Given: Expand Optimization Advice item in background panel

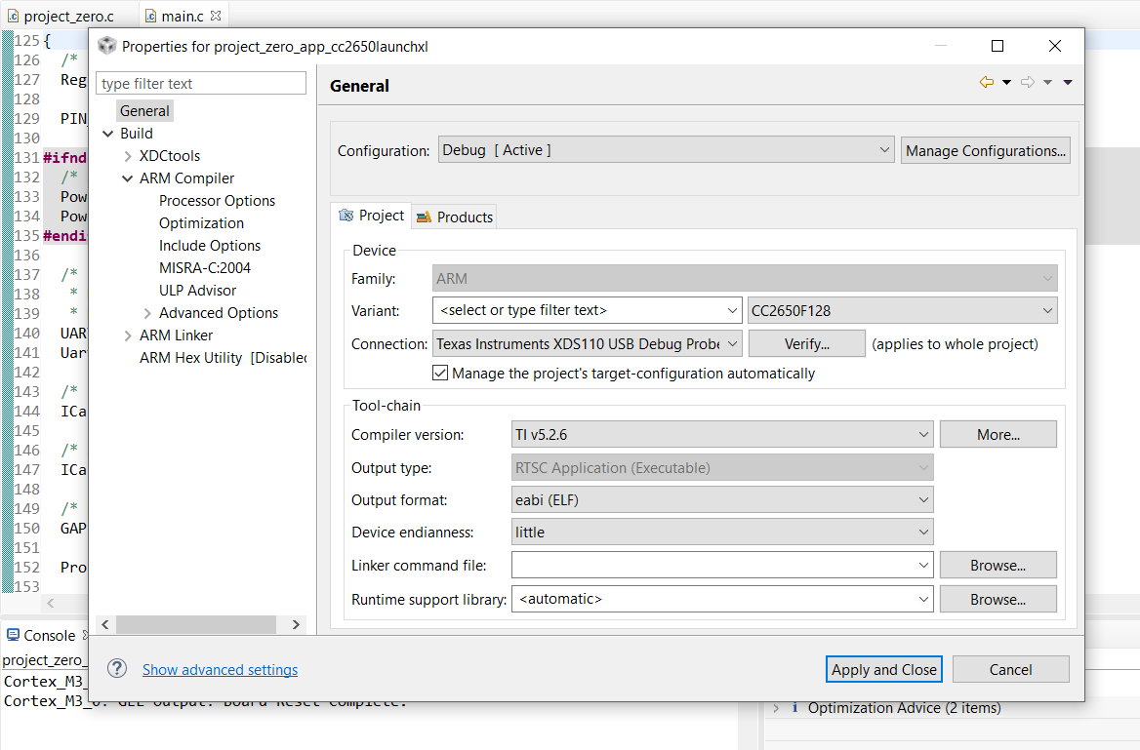Looking at the screenshot, I should pos(776,708).
